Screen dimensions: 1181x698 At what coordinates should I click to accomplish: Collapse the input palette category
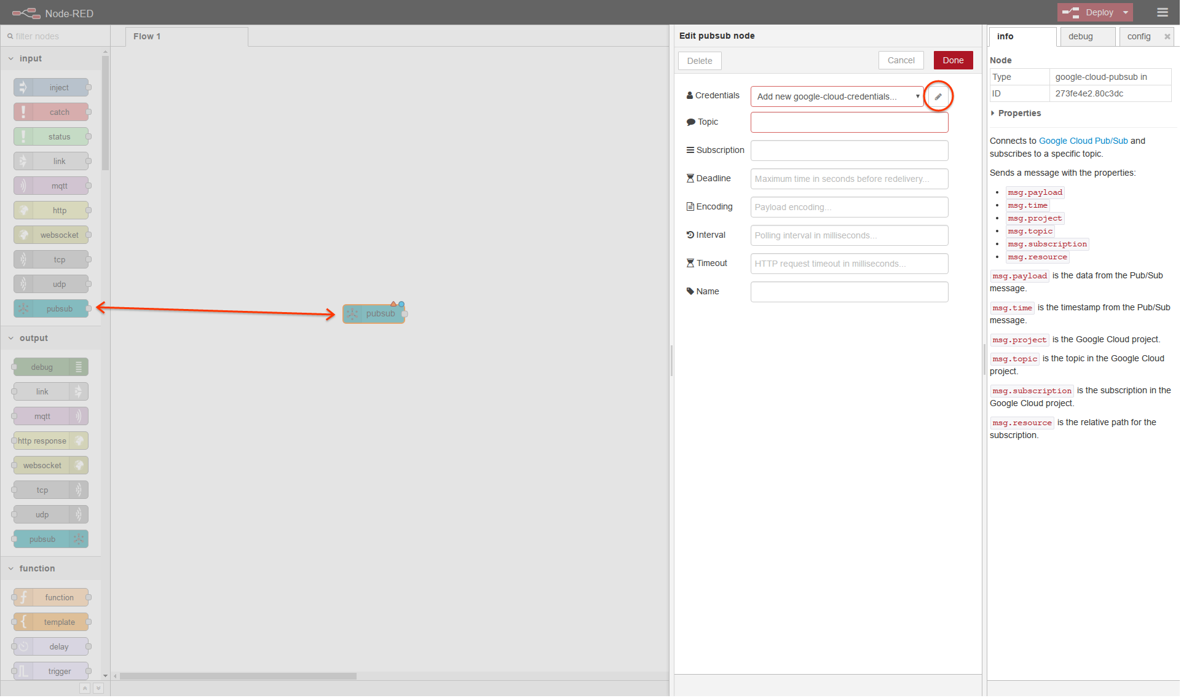tap(30, 58)
